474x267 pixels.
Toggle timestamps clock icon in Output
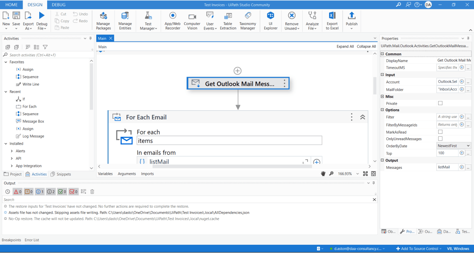click(8, 191)
